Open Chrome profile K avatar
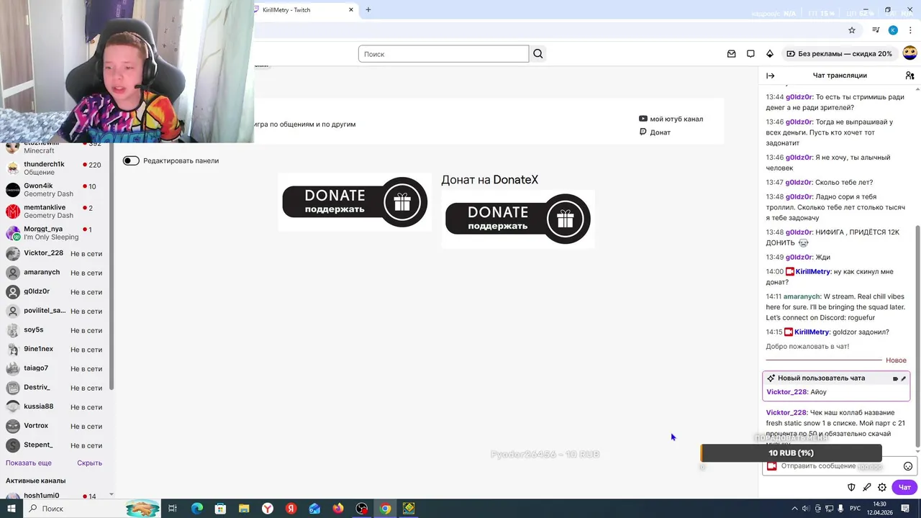The height and width of the screenshot is (518, 921). [893, 30]
